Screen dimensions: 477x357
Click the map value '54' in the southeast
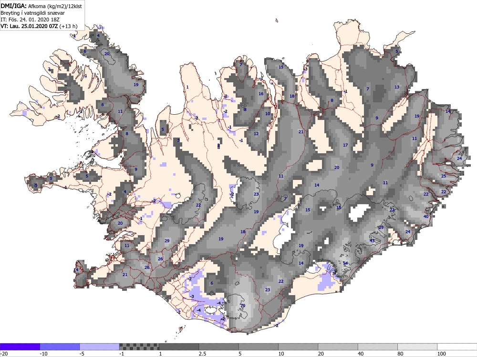345,263
